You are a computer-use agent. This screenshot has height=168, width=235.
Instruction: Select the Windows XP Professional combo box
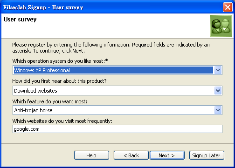(117, 70)
